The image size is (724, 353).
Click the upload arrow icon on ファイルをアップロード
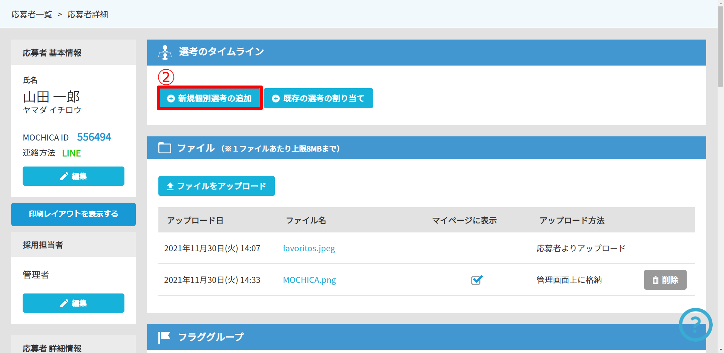[x=170, y=186]
